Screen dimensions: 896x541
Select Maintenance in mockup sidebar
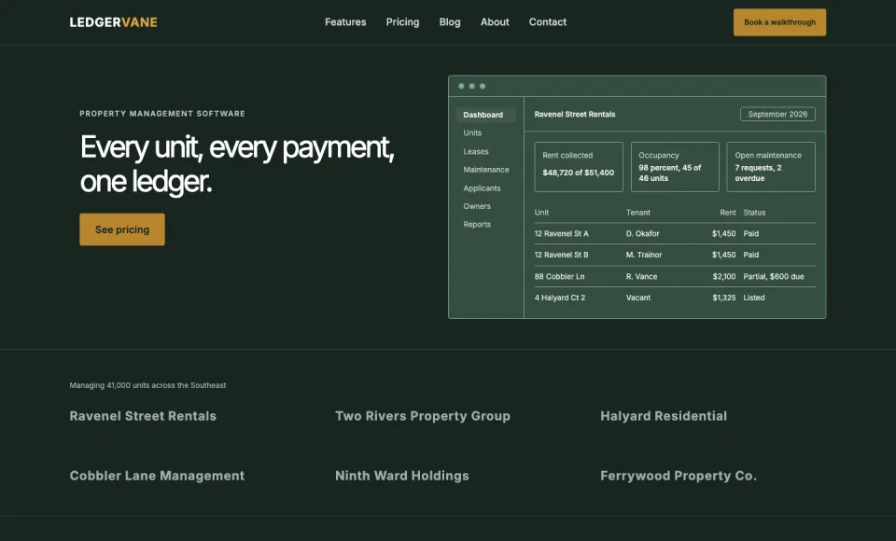coord(485,170)
